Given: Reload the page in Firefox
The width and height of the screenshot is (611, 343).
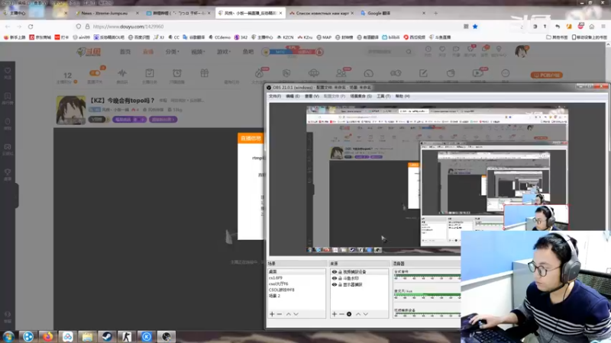Looking at the screenshot, I should pos(31,27).
